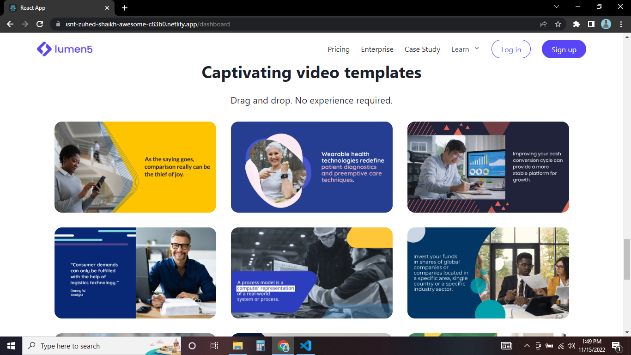
Task: Click the address bar URL
Action: click(147, 24)
